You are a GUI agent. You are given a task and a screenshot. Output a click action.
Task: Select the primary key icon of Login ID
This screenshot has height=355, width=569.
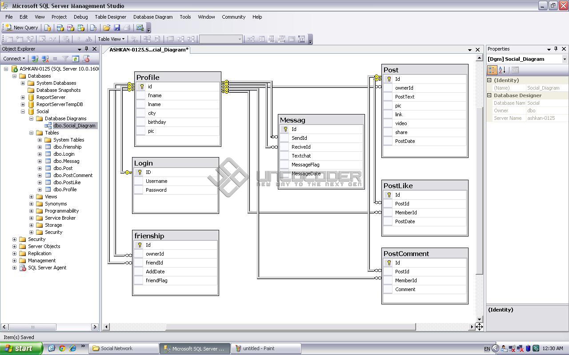point(140,172)
